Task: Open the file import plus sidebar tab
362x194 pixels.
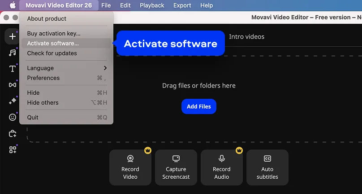Action: click(x=12, y=36)
